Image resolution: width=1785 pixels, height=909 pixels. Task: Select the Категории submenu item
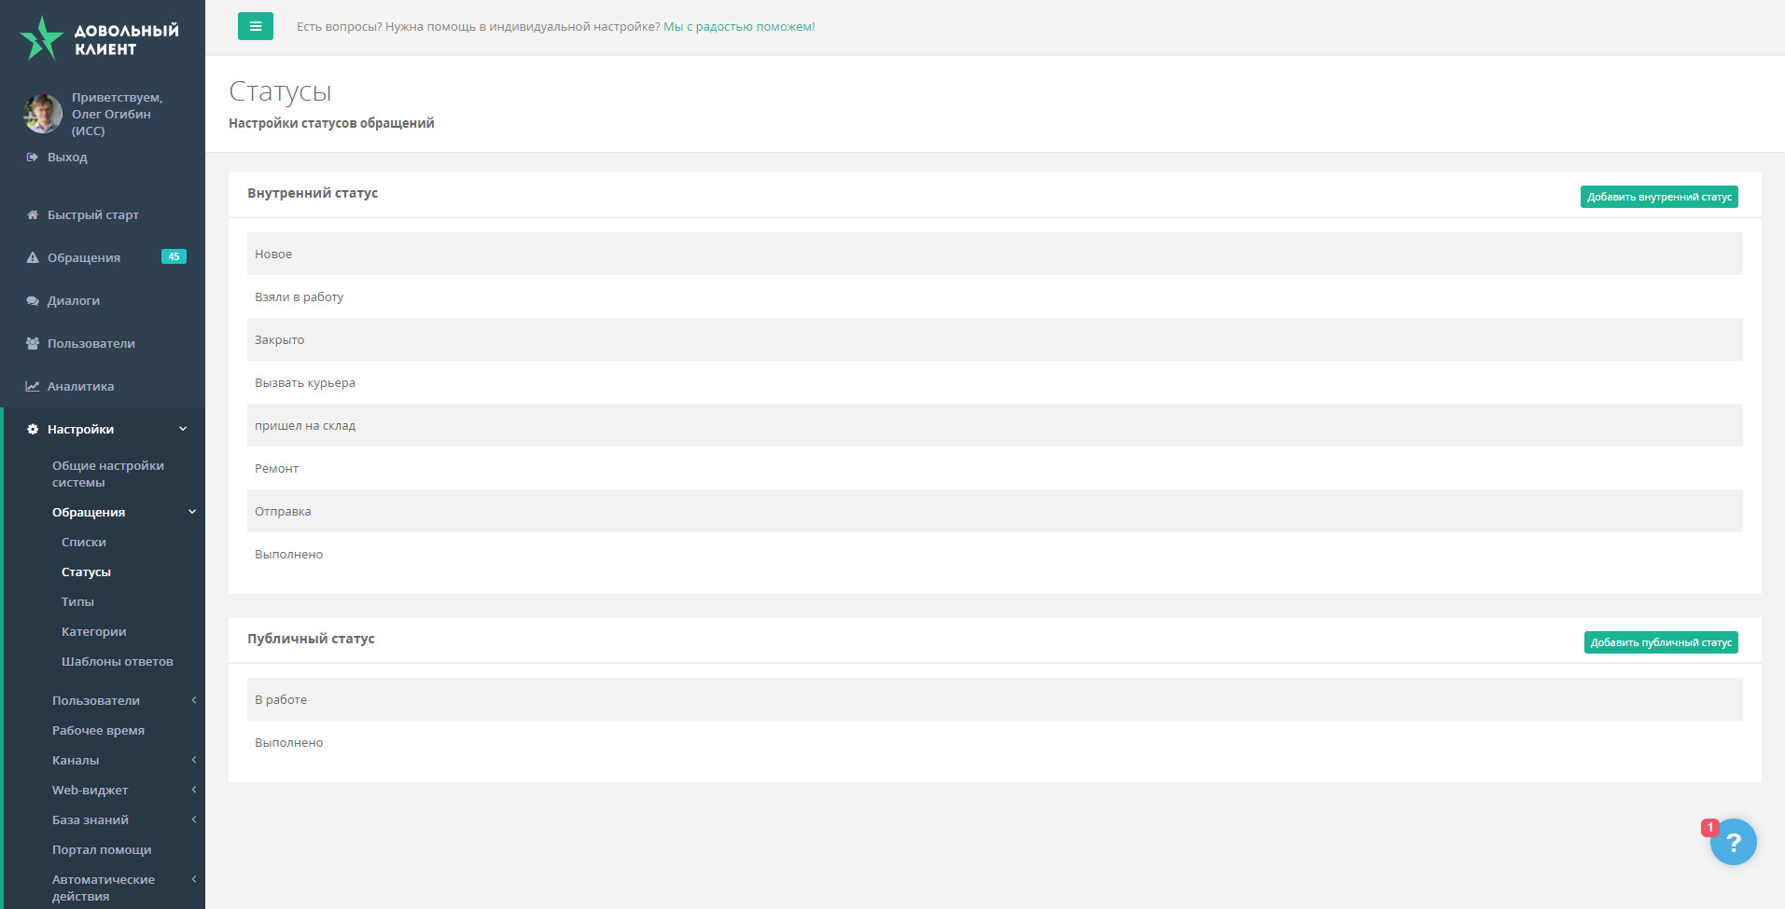93,631
